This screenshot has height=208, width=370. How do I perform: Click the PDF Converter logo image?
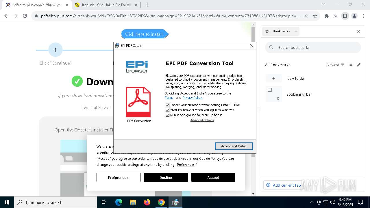[x=138, y=105]
